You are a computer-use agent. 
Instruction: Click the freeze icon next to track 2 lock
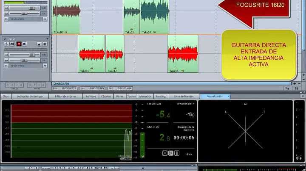point(45,44)
